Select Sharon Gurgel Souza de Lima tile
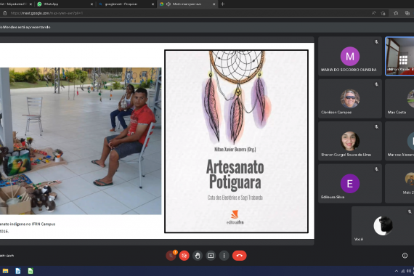 point(350,141)
